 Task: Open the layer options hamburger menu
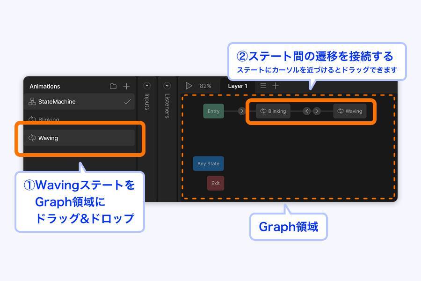(x=263, y=86)
